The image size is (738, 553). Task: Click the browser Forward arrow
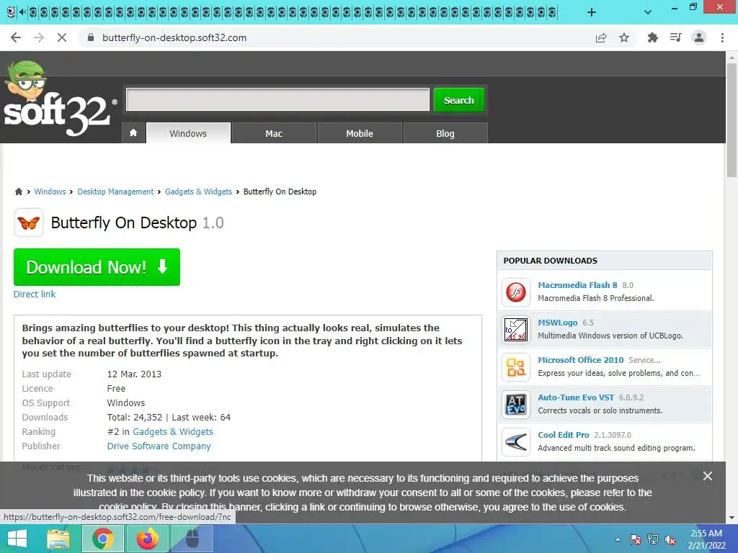39,37
